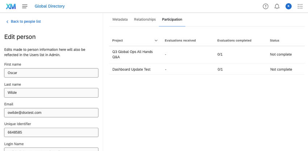Open Global Directory link
The image size is (308, 151).
pos(50,6)
